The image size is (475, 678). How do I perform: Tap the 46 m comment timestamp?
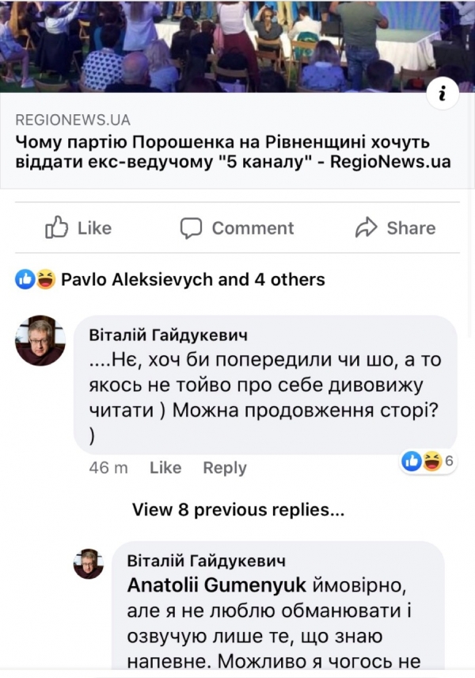pos(108,468)
